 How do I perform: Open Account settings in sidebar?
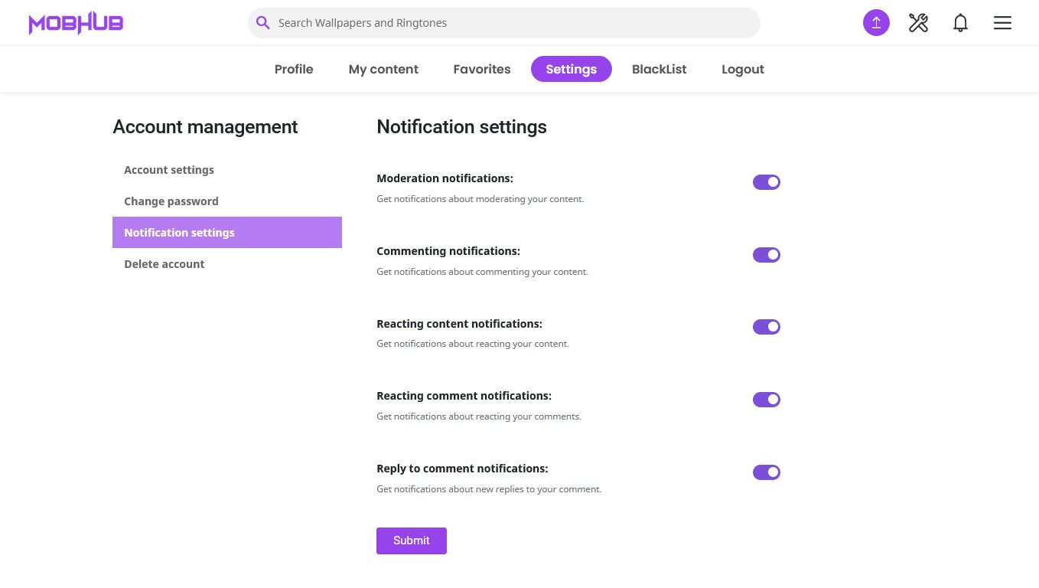click(169, 170)
